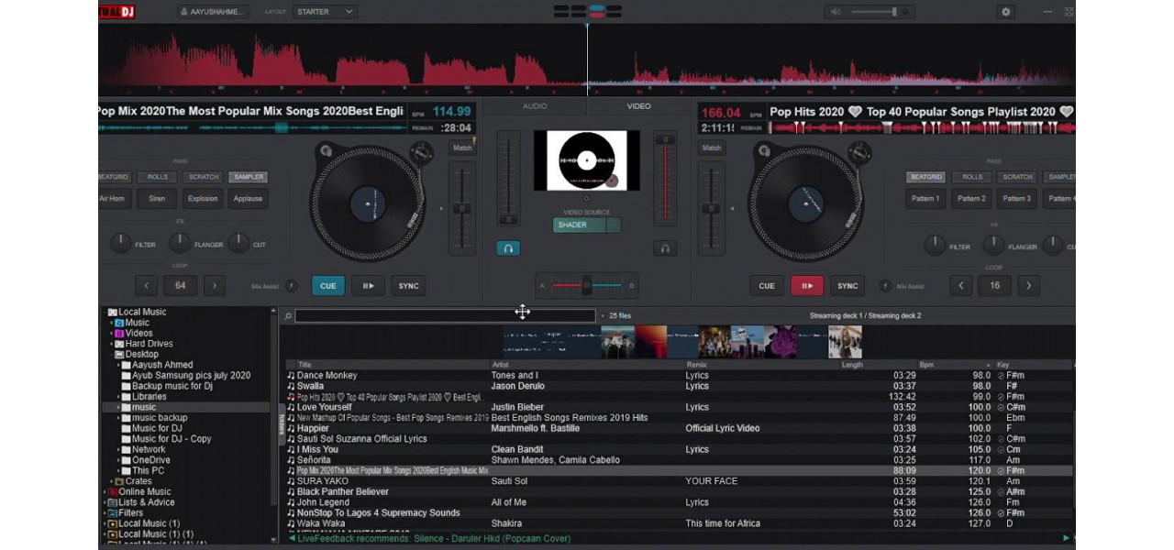
Task: Click note icon beside Waka Waka
Action: click(x=291, y=523)
